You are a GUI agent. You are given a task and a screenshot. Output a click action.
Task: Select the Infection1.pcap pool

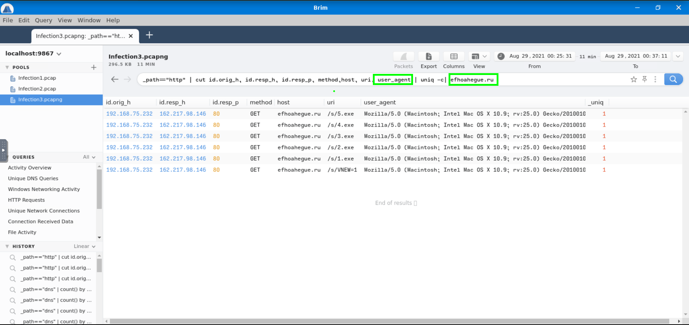point(37,78)
